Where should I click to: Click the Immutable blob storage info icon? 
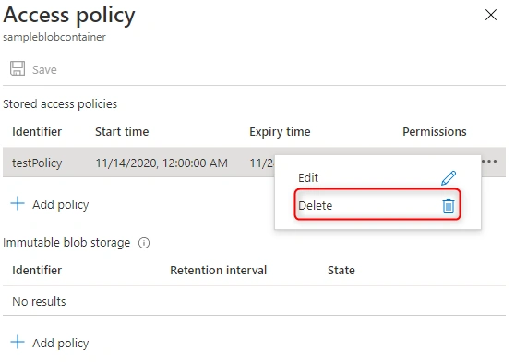coord(144,243)
